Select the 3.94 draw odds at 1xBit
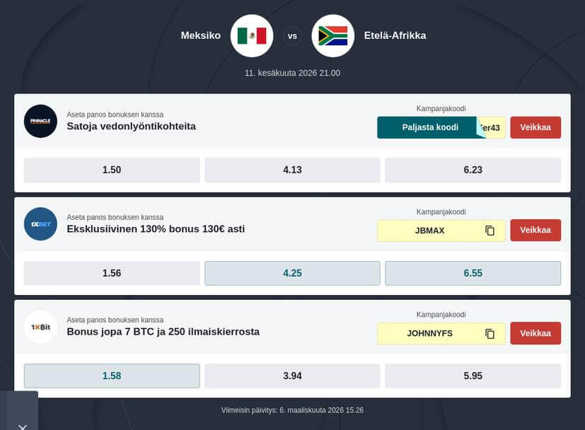This screenshot has width=585, height=430. point(292,376)
